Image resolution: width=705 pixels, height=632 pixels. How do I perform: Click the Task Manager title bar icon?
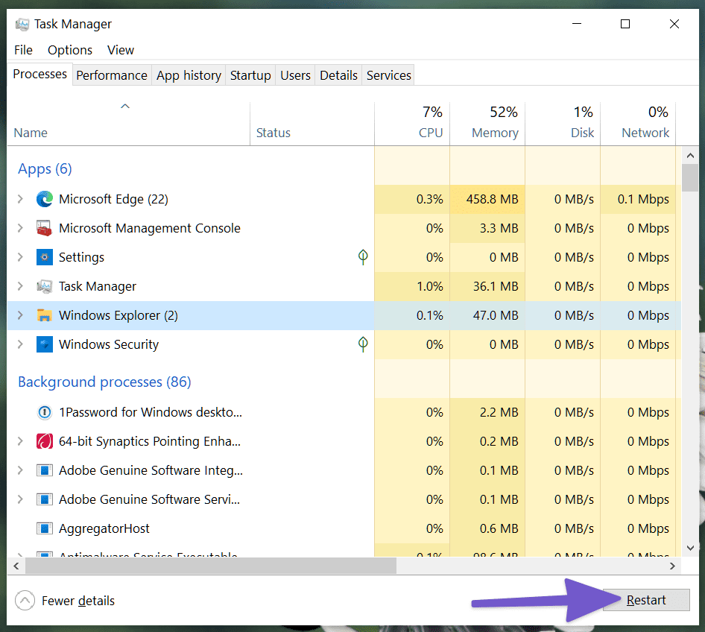coord(22,24)
